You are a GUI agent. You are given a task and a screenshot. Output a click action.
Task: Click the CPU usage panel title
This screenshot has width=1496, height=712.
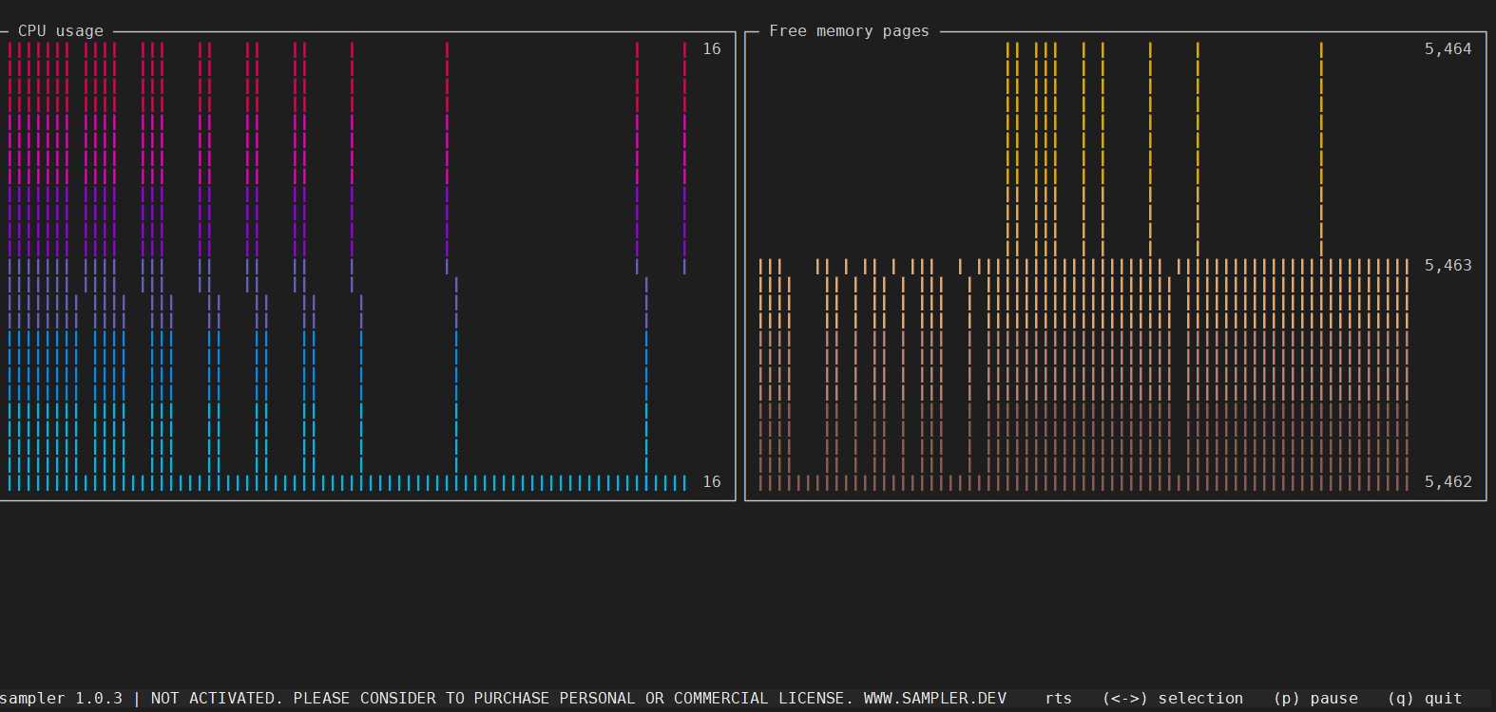[61, 31]
